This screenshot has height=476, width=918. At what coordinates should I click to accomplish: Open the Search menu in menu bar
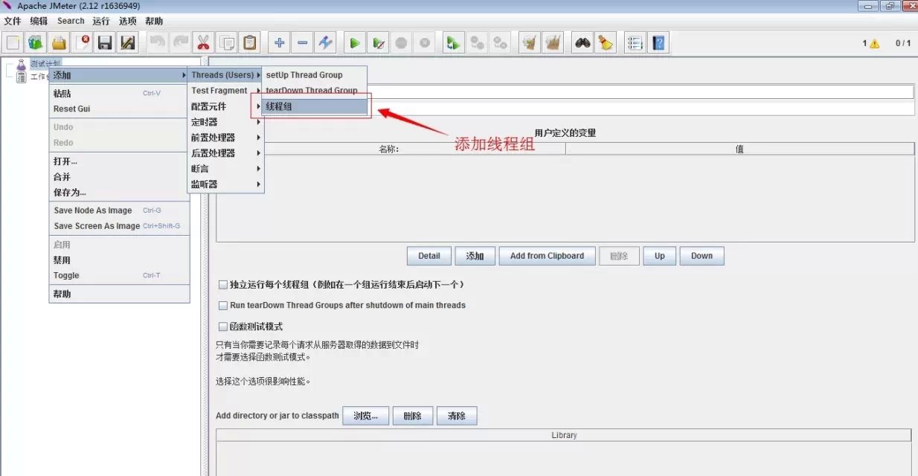pos(71,21)
